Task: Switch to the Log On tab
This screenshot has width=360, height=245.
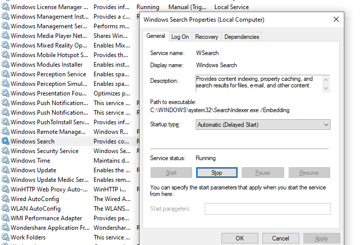Action: pyautogui.click(x=180, y=37)
